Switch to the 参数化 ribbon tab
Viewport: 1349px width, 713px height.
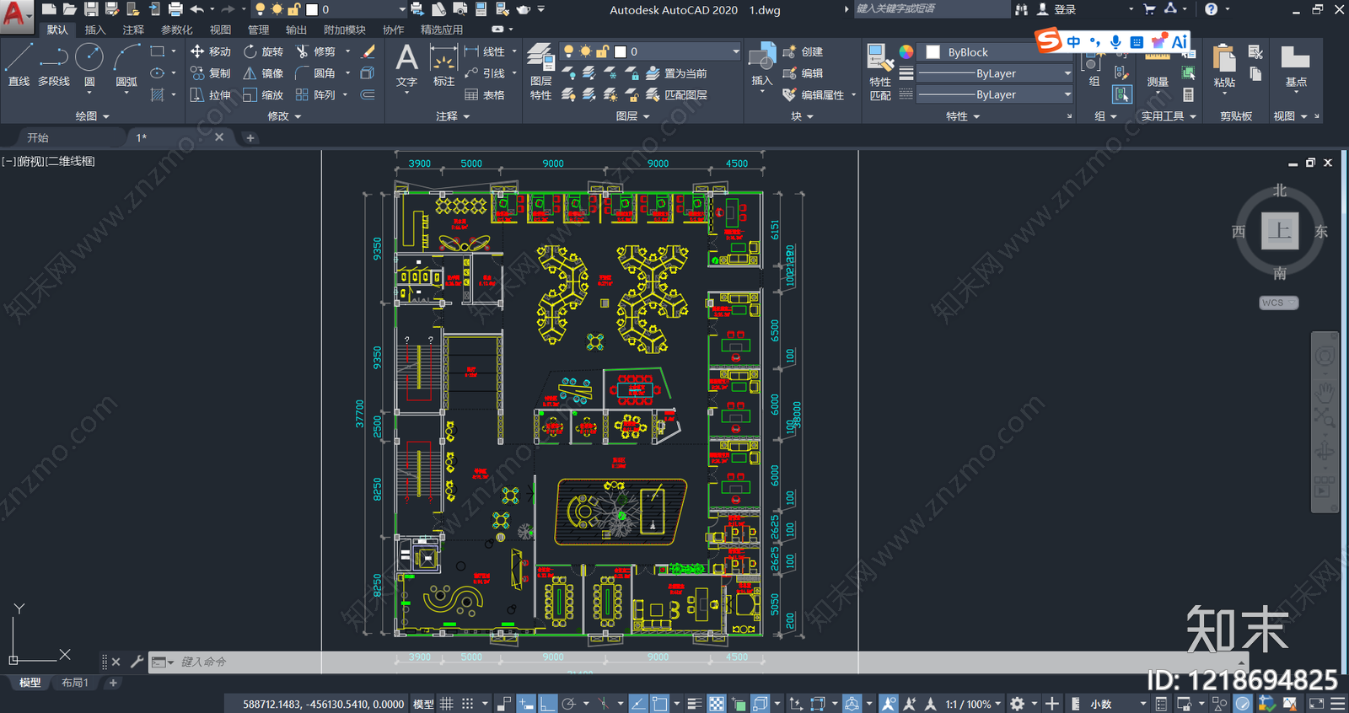point(177,29)
